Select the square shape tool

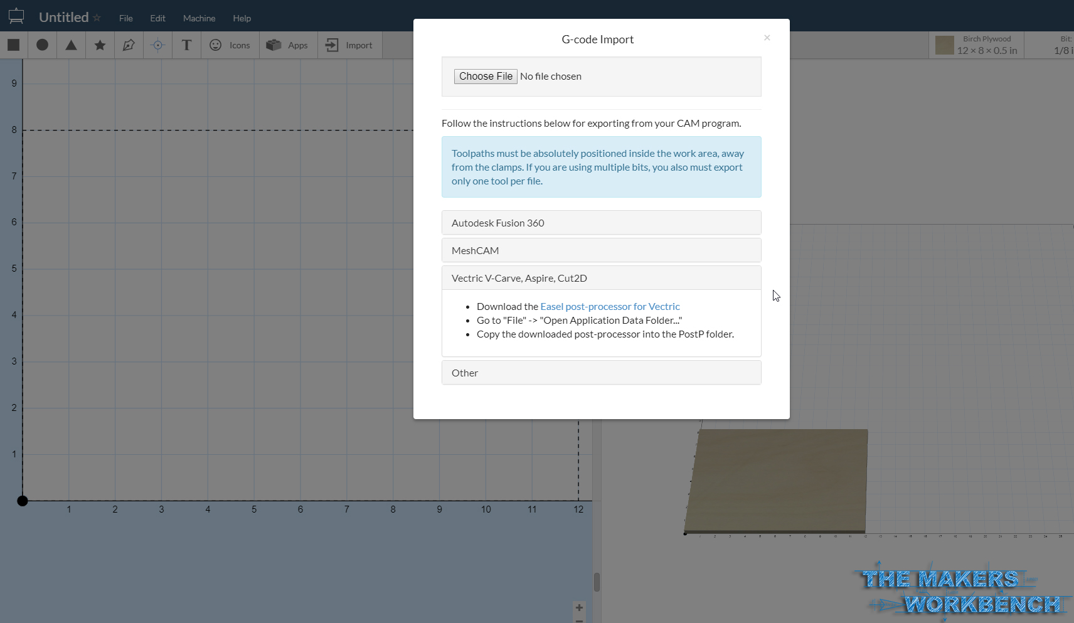coord(13,45)
